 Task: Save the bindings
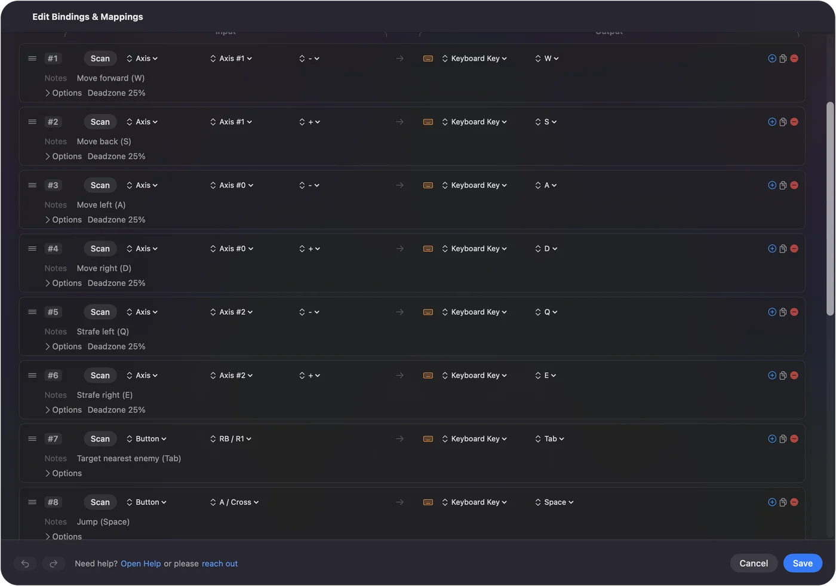coord(803,563)
